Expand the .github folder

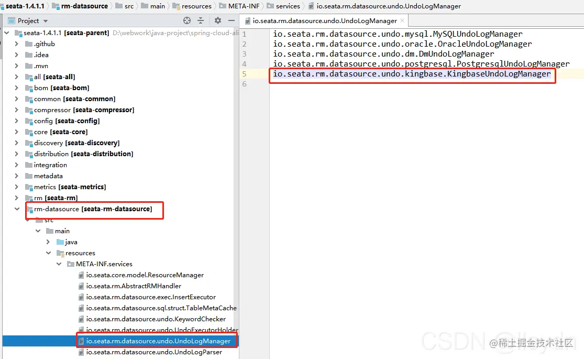pyautogui.click(x=16, y=43)
